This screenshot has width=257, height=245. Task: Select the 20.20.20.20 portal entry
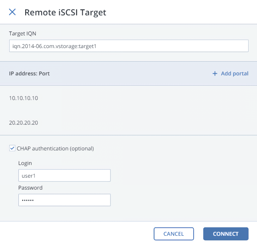tap(24, 123)
